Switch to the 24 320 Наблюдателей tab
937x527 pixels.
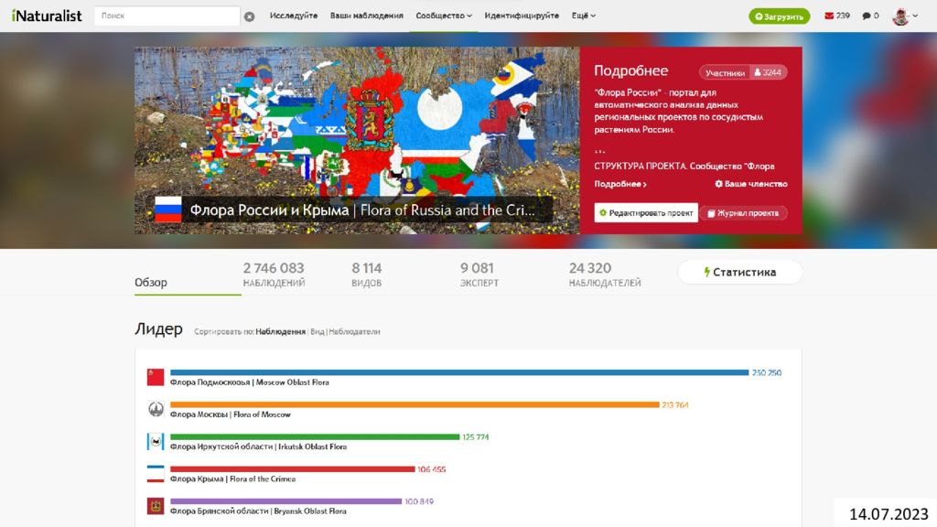pyautogui.click(x=605, y=274)
